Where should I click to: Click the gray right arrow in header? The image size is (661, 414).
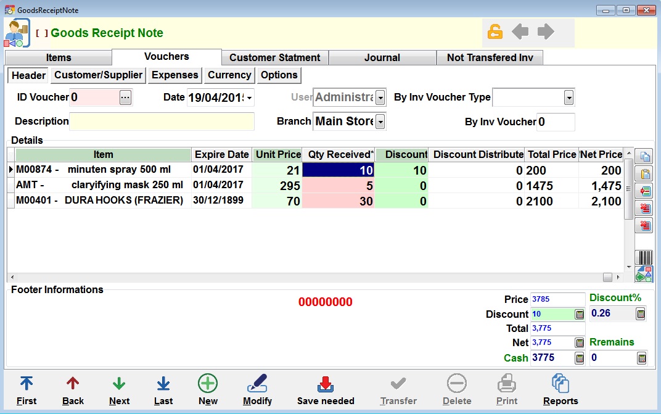click(x=546, y=32)
